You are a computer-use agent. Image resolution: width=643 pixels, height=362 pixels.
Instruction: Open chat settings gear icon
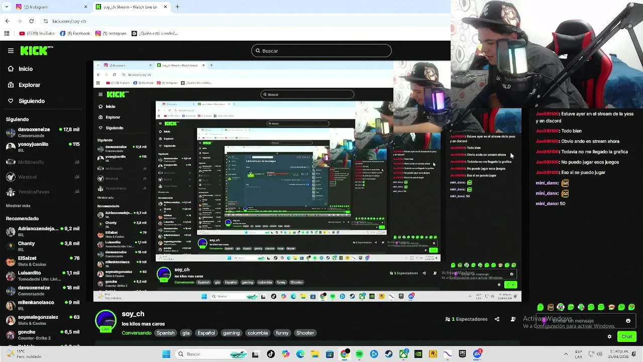point(609,336)
